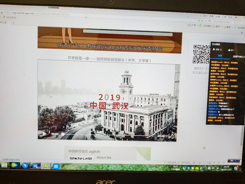
Task: Switch to the 连麦列表 tab in 互动面板
Action: [x=238, y=57]
